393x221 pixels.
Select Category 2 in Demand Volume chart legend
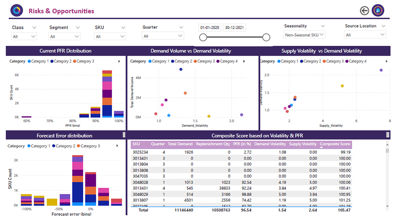tap(182, 61)
